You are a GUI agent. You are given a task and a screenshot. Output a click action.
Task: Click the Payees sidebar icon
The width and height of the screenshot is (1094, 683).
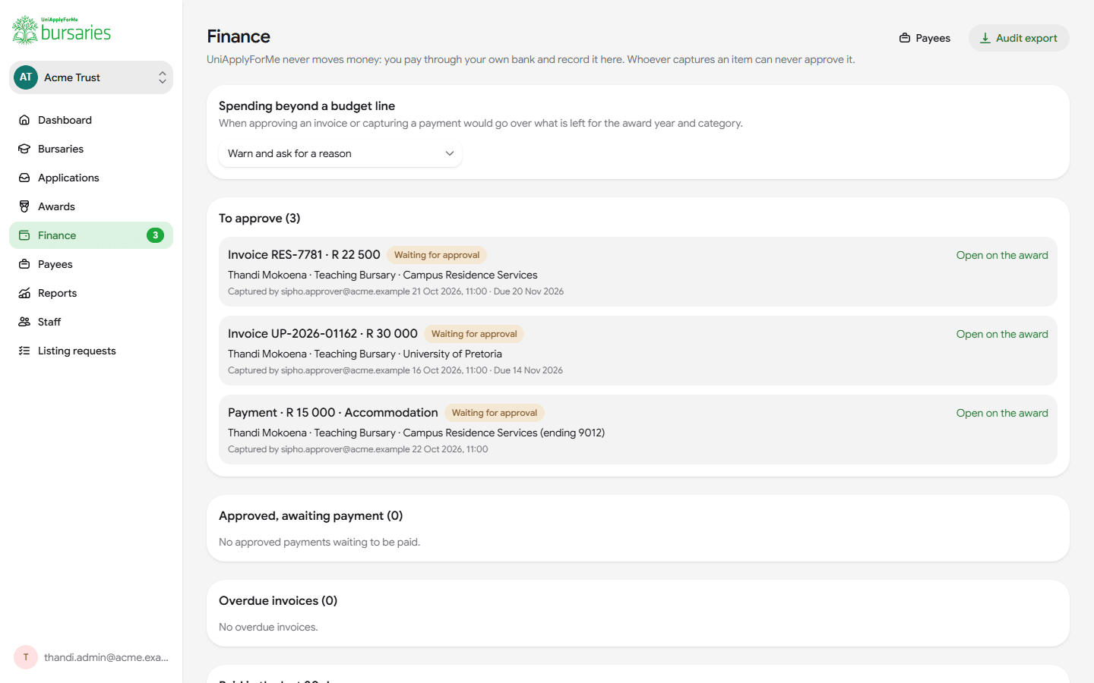tap(24, 264)
